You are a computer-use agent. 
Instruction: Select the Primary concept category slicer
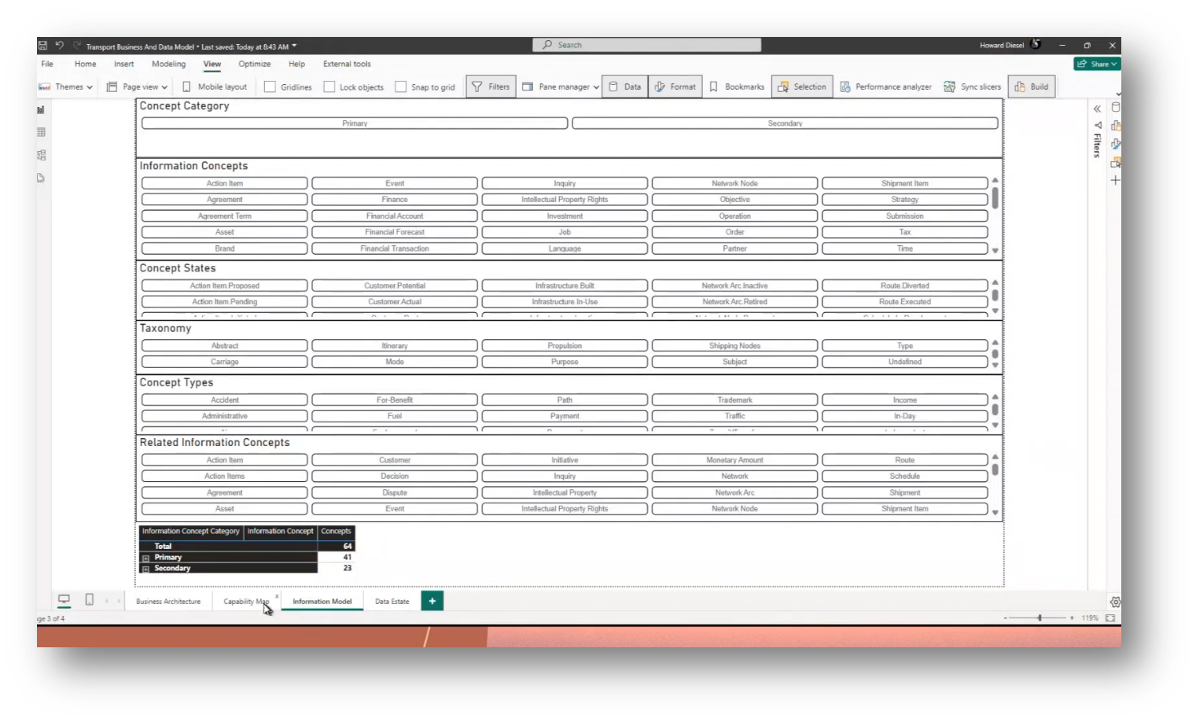click(355, 123)
